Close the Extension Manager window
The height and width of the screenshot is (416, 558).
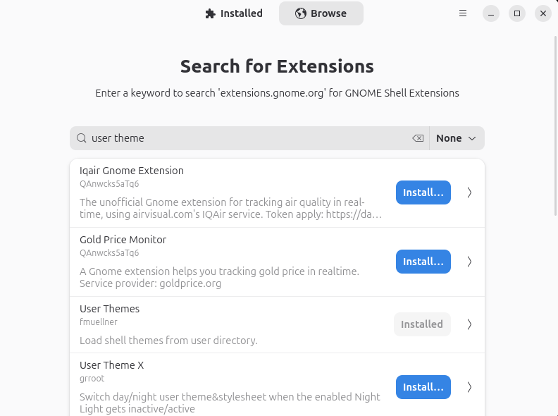[x=542, y=13]
